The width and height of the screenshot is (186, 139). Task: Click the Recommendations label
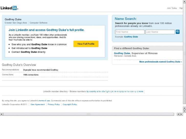10,70
